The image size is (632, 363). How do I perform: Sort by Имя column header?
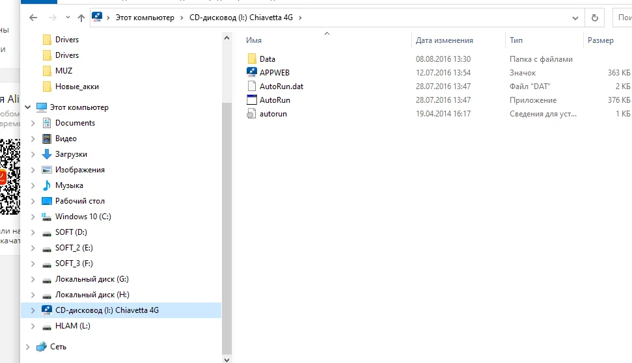[x=254, y=40]
